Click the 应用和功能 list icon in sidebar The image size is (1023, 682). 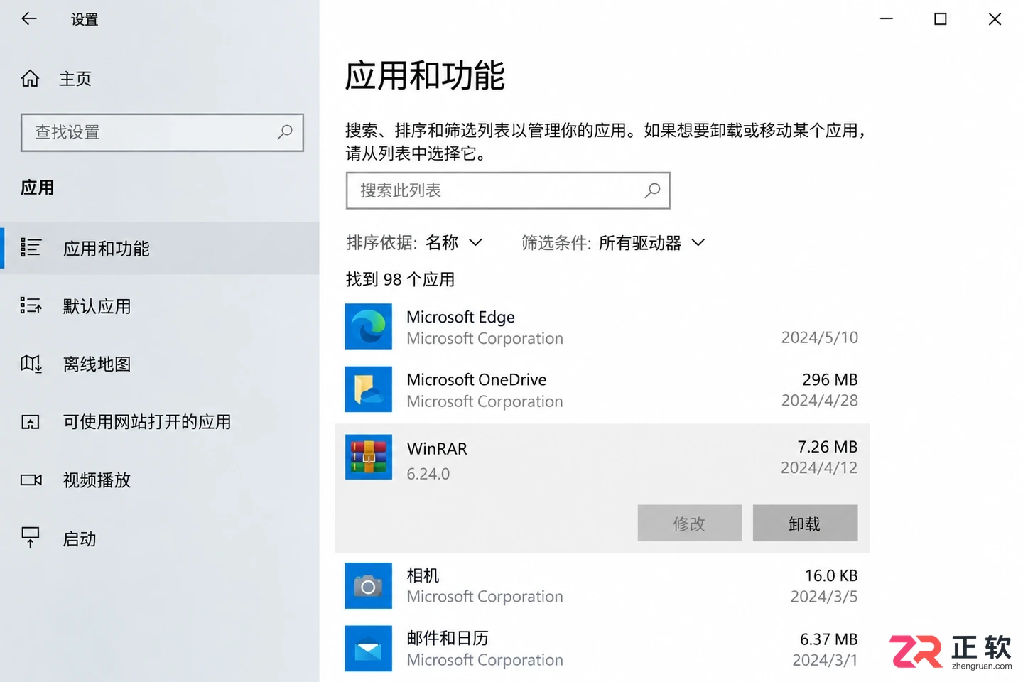pyautogui.click(x=31, y=247)
